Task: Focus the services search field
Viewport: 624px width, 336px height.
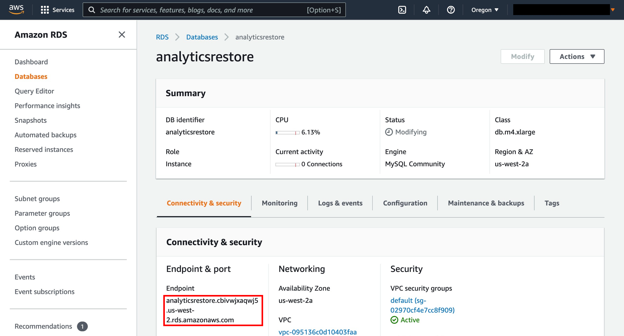Action: click(x=214, y=10)
